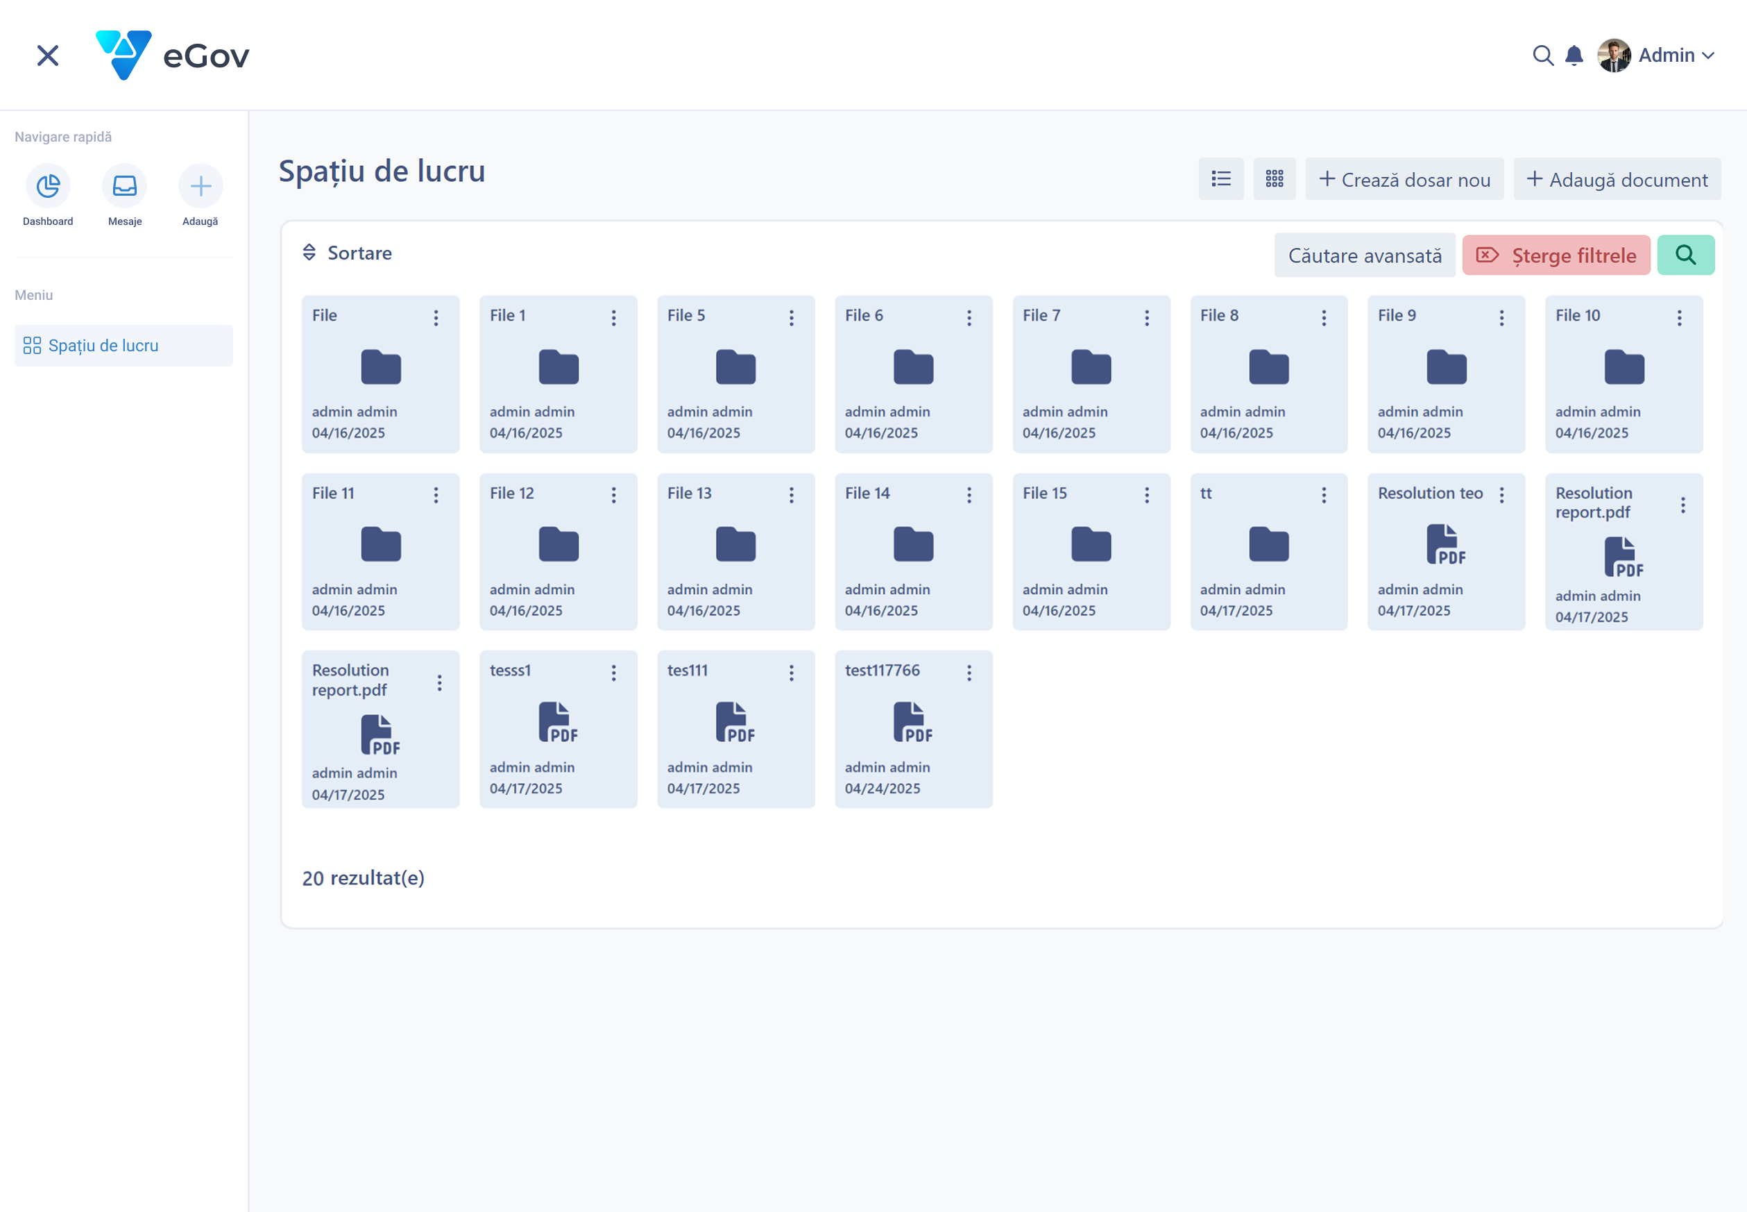
Task: Click Crează dosar nou button
Action: pyautogui.click(x=1404, y=179)
